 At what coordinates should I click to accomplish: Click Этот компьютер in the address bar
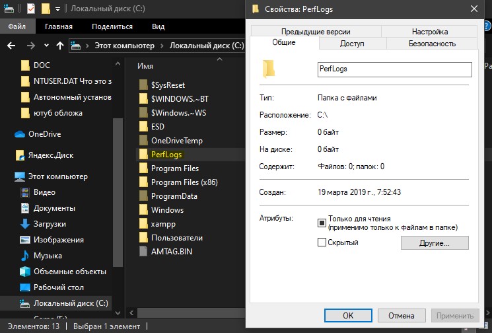click(125, 46)
